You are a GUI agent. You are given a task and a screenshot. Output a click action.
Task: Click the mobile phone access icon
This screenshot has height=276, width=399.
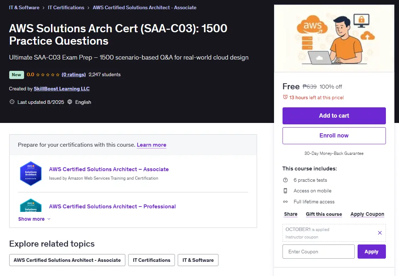click(285, 191)
